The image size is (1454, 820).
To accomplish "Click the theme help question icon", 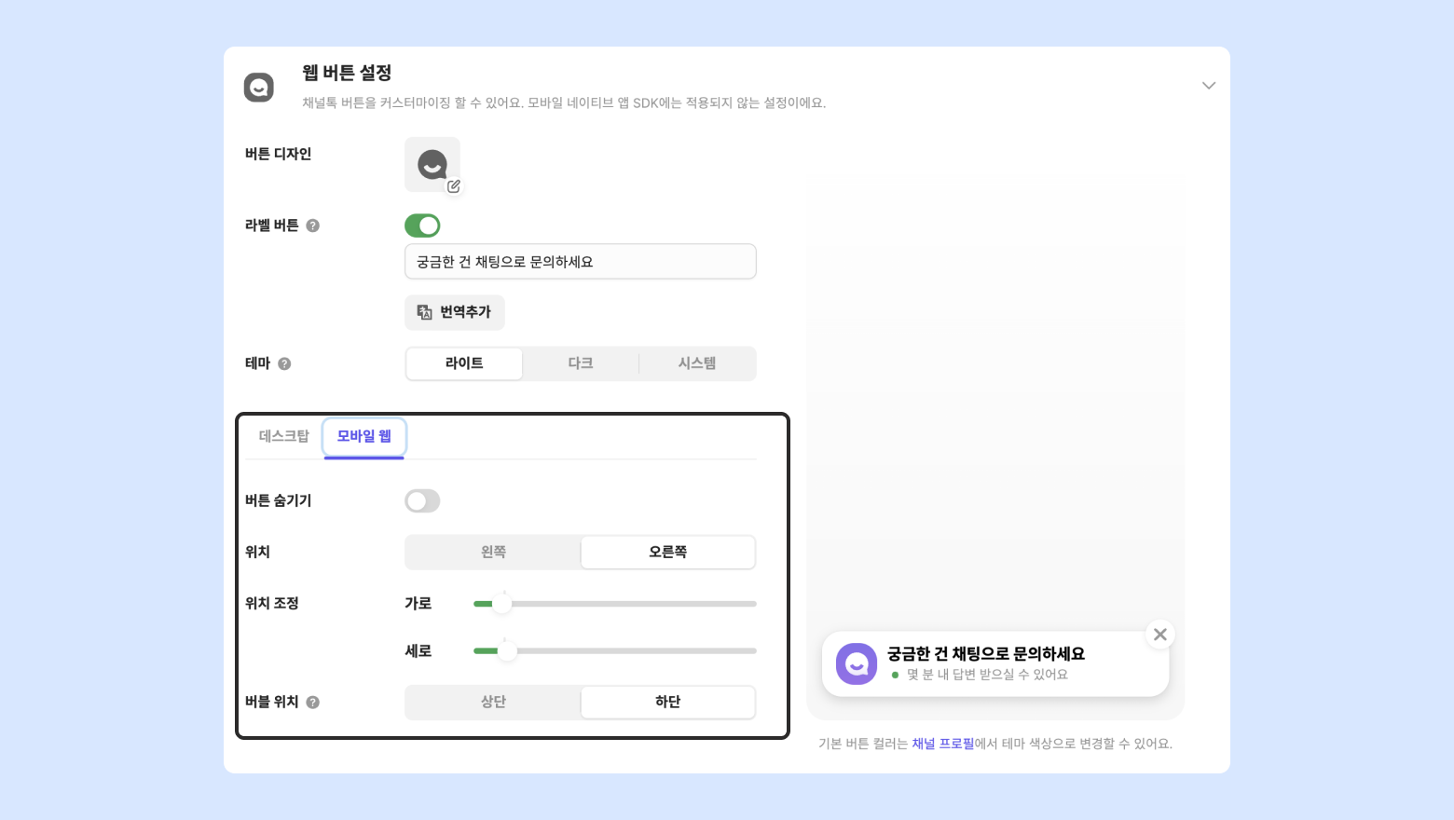I will click(x=284, y=363).
